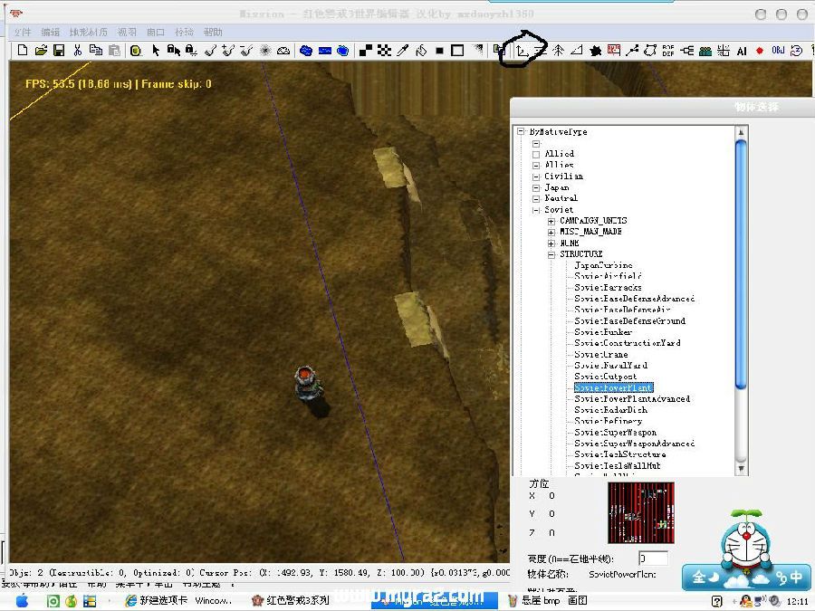Image resolution: width=815 pixels, height=611 pixels.
Task: Collapse the Japan tree node
Action: [x=536, y=187]
